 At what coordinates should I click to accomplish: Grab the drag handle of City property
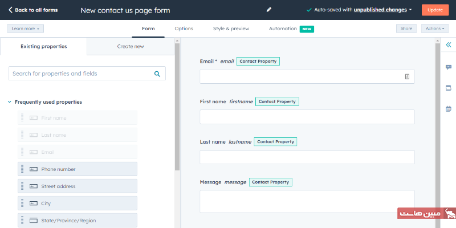(22, 203)
